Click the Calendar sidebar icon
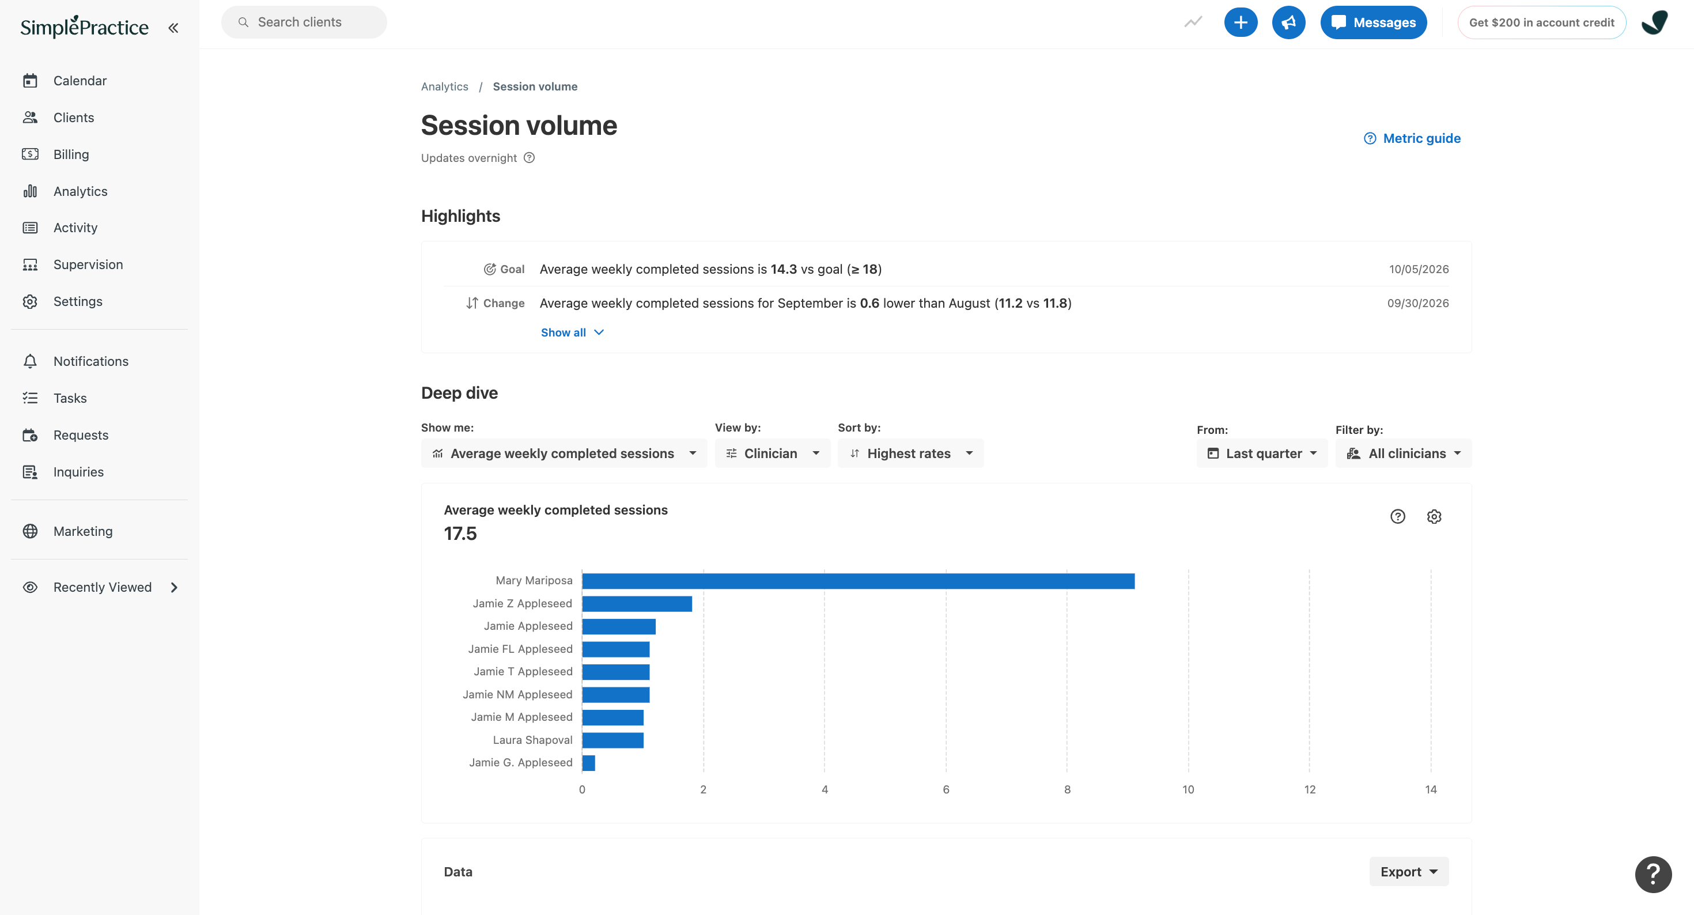 [x=30, y=80]
